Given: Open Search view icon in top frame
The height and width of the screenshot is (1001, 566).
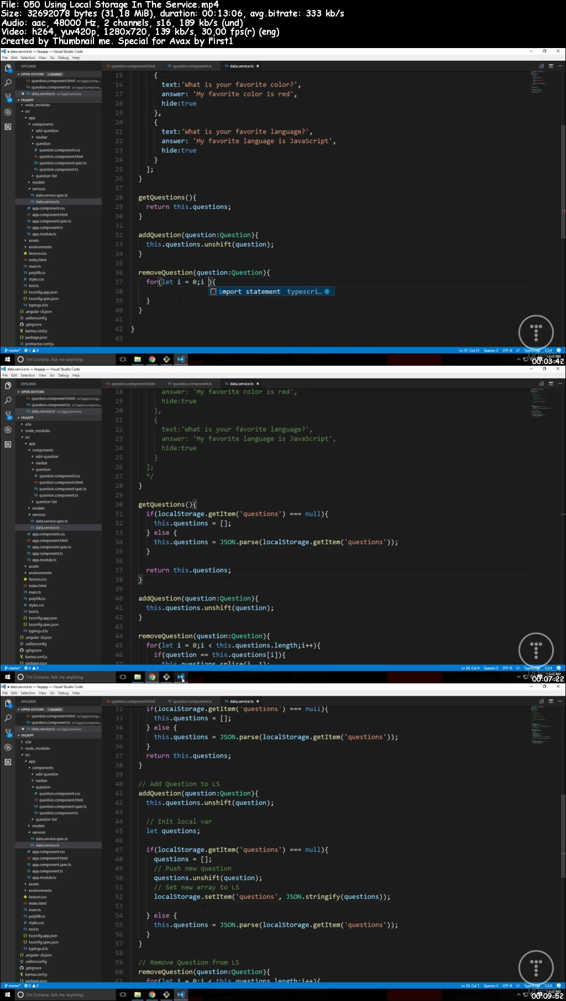Looking at the screenshot, I should (x=8, y=83).
